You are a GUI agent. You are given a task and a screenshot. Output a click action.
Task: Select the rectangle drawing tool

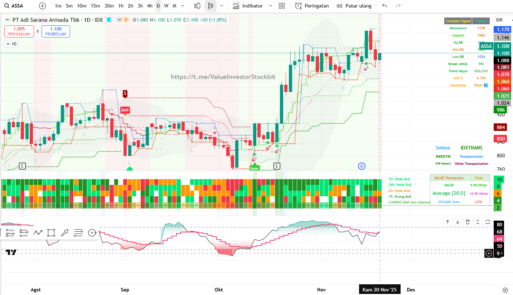tap(51, 233)
